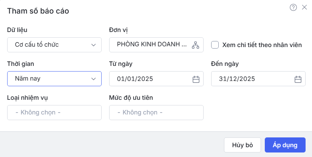Open the Mức độ ưu tiên dropdown
Image resolution: width=312 pixels, height=157 pixels.
[x=156, y=112]
